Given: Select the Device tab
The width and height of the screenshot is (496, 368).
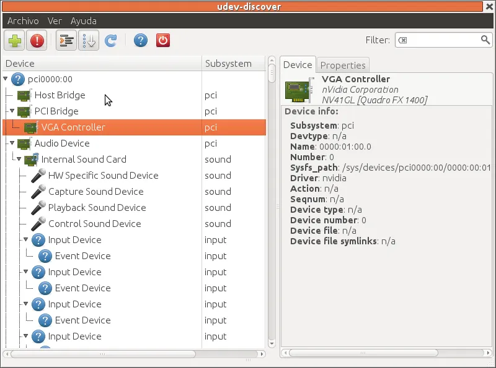Looking at the screenshot, I should tap(298, 64).
